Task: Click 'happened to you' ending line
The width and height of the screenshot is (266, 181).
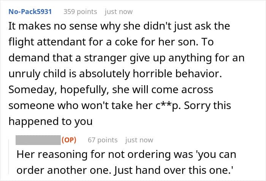Action: [x=51, y=121]
